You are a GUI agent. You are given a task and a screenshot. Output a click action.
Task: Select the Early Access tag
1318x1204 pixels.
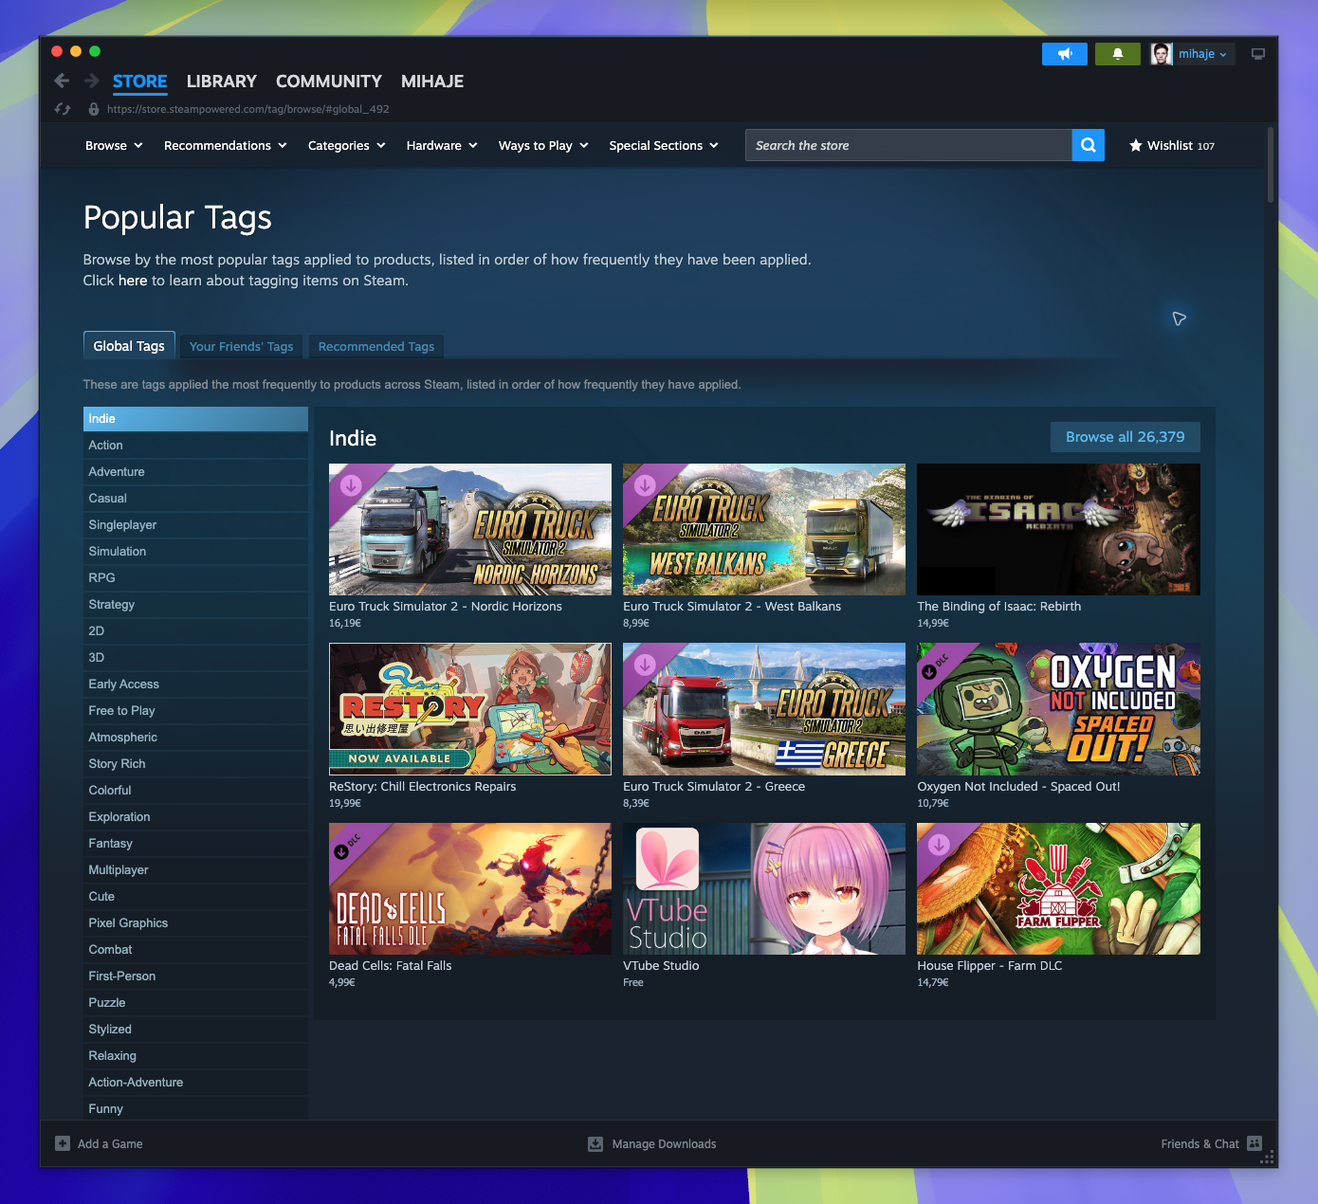(195, 684)
